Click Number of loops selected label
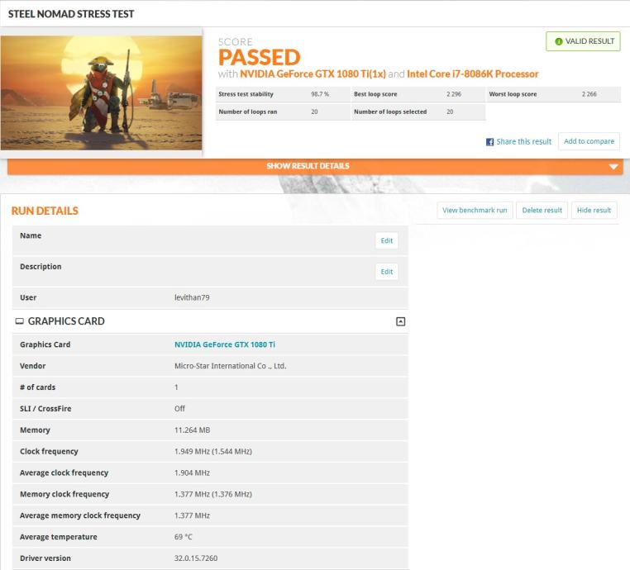630x570 pixels. tap(390, 112)
